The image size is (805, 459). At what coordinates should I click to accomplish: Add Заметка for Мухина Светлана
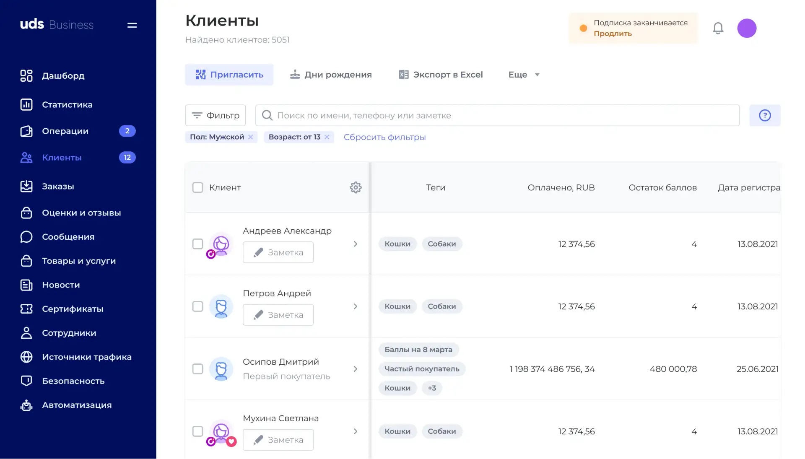coord(278,440)
